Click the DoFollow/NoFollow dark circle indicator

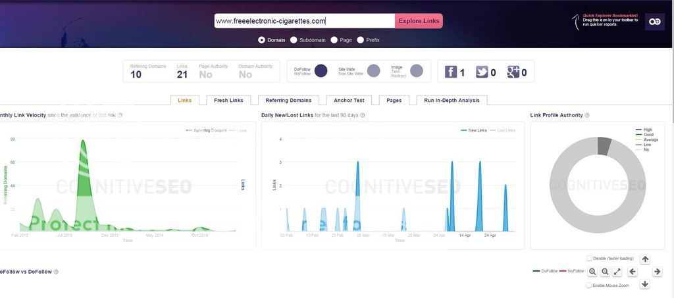321,71
